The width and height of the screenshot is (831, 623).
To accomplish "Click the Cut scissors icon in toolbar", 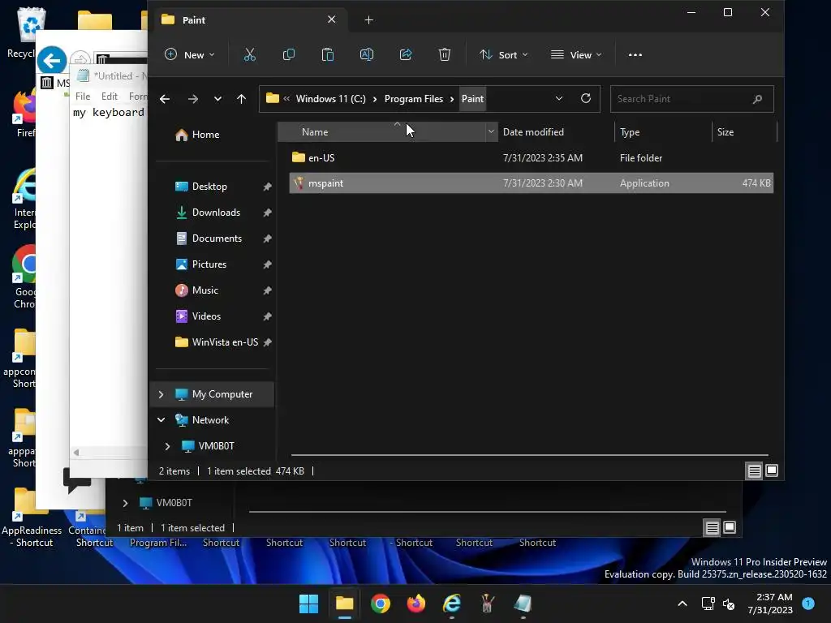I will tap(250, 54).
